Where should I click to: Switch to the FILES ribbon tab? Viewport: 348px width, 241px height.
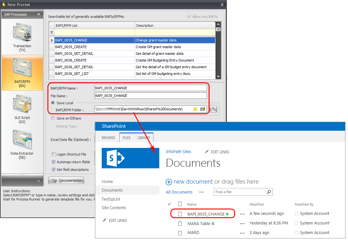(x=127, y=138)
